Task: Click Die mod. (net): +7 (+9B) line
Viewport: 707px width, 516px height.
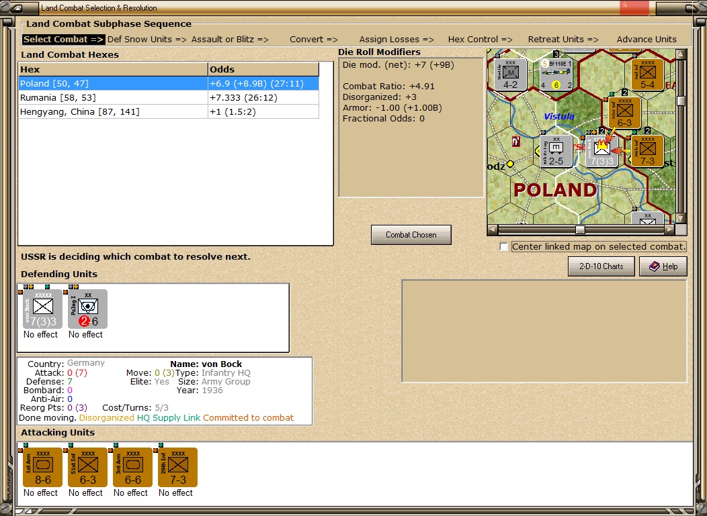Action: pyautogui.click(x=398, y=65)
